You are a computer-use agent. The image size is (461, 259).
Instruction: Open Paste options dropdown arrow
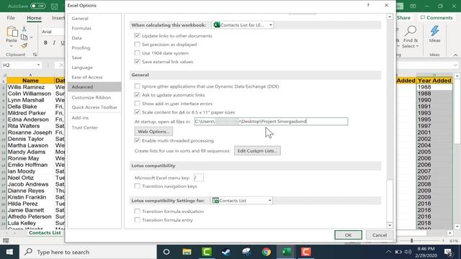coord(12,46)
